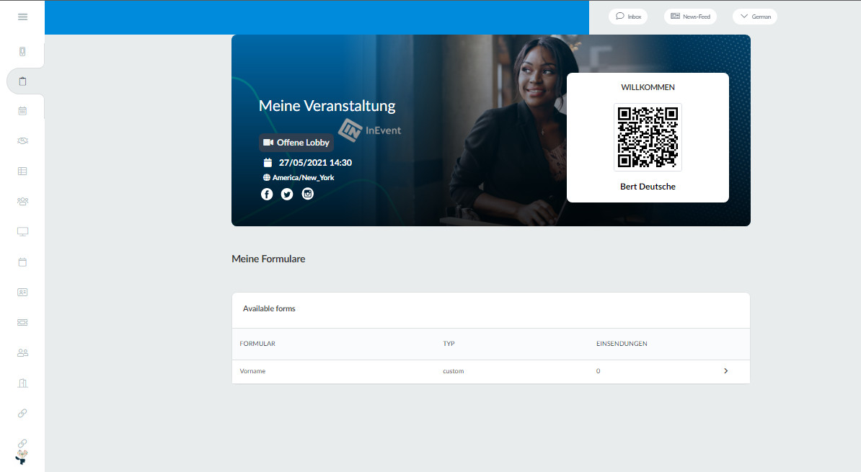
Task: Select the two-person icon in the sidebar
Action: click(22, 353)
